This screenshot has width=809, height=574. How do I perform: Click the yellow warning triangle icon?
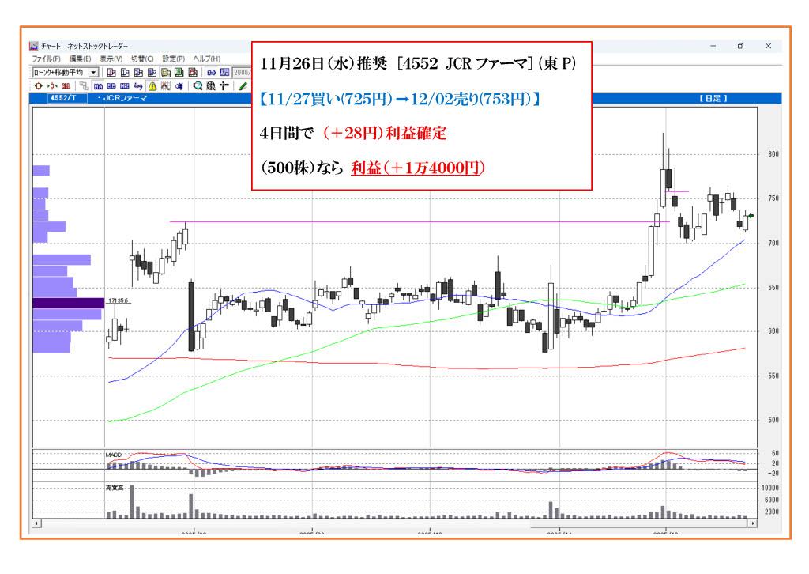(152, 85)
